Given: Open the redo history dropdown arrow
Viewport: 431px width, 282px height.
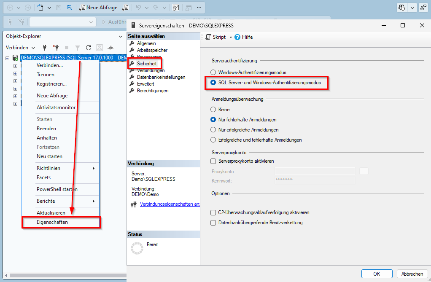Looking at the screenshot, I should point(164,8).
